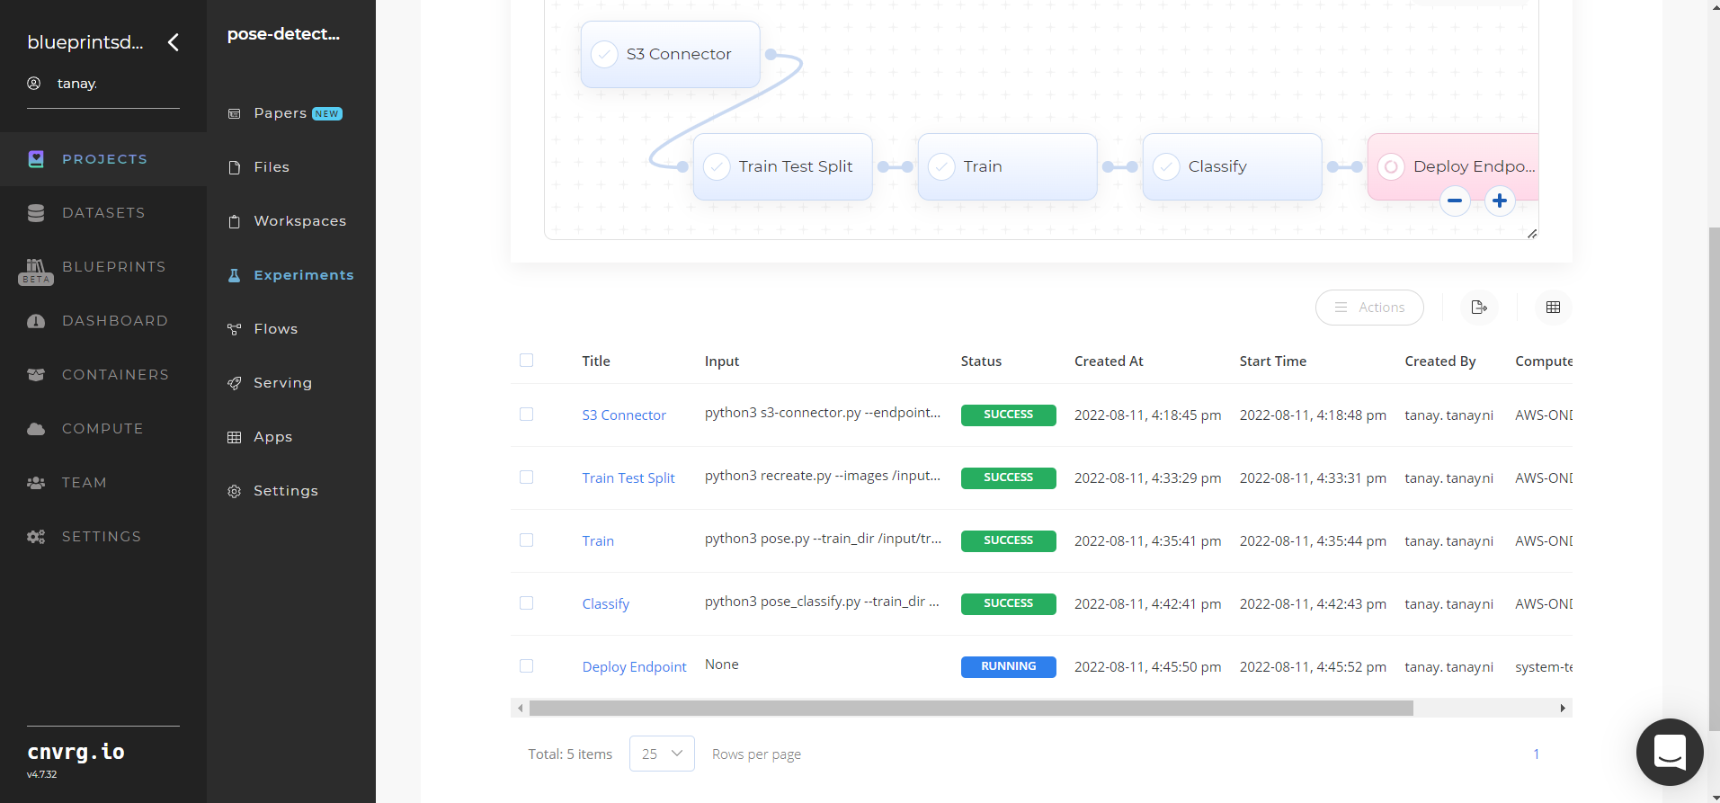This screenshot has height=803, width=1720.
Task: Click the RUNNING status badge
Action: click(x=1009, y=666)
